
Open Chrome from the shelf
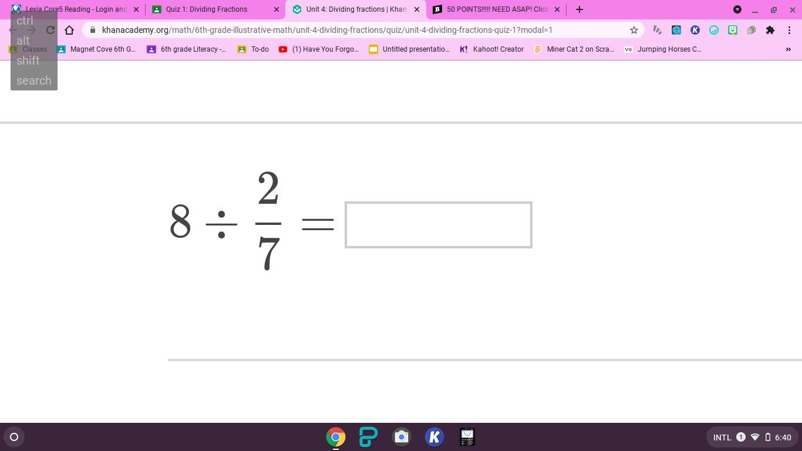336,437
